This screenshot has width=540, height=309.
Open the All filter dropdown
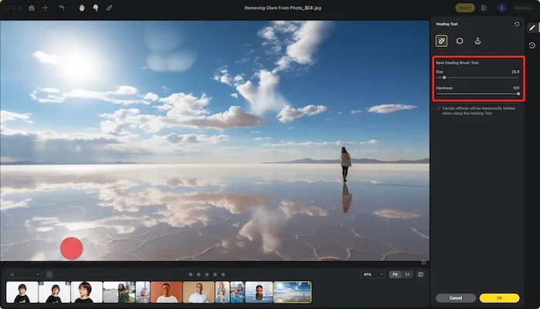pyautogui.click(x=23, y=274)
